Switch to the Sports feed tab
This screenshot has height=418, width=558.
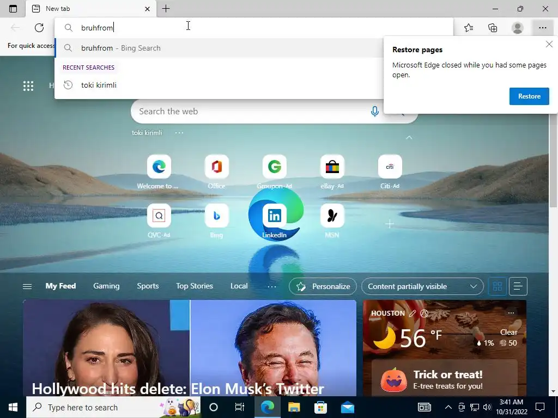[x=148, y=286]
